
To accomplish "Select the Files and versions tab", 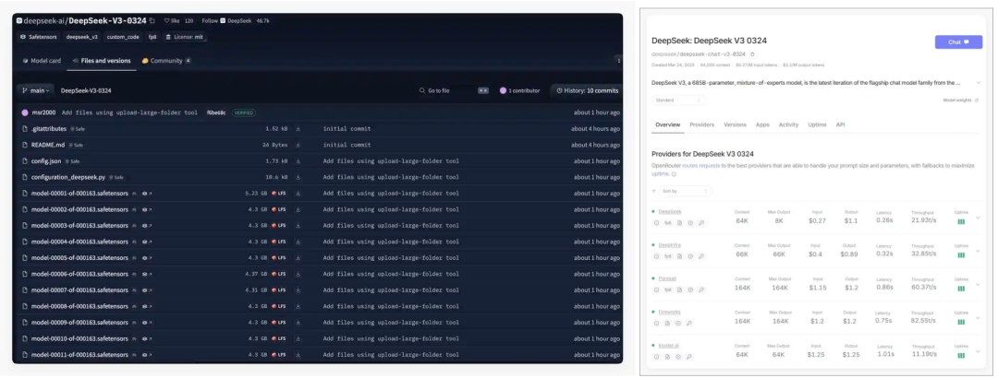I will coord(102,61).
